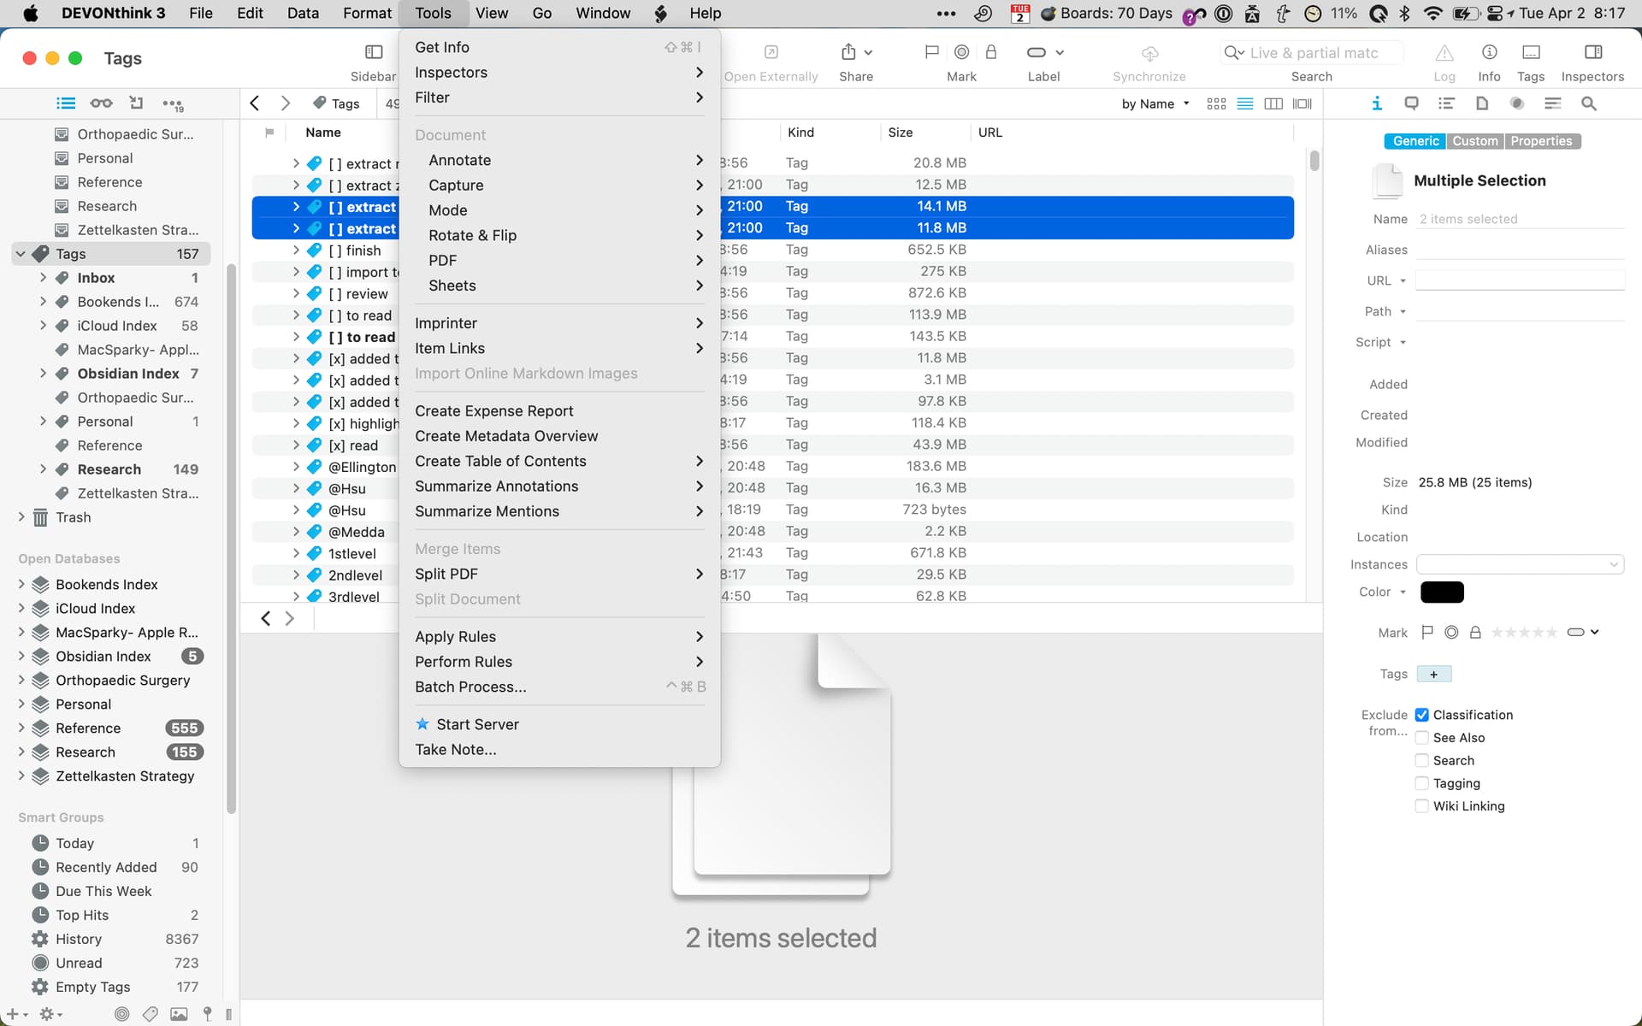The width and height of the screenshot is (1642, 1026).
Task: Choose Create Metadata Overview from Tools menu
Action: pyautogui.click(x=506, y=436)
